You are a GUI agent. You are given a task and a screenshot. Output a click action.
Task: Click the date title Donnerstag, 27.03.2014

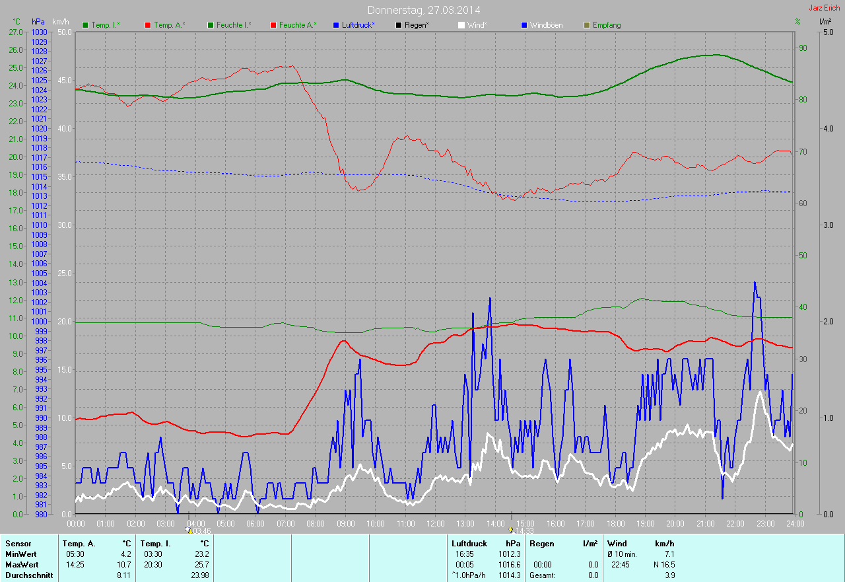pyautogui.click(x=424, y=11)
